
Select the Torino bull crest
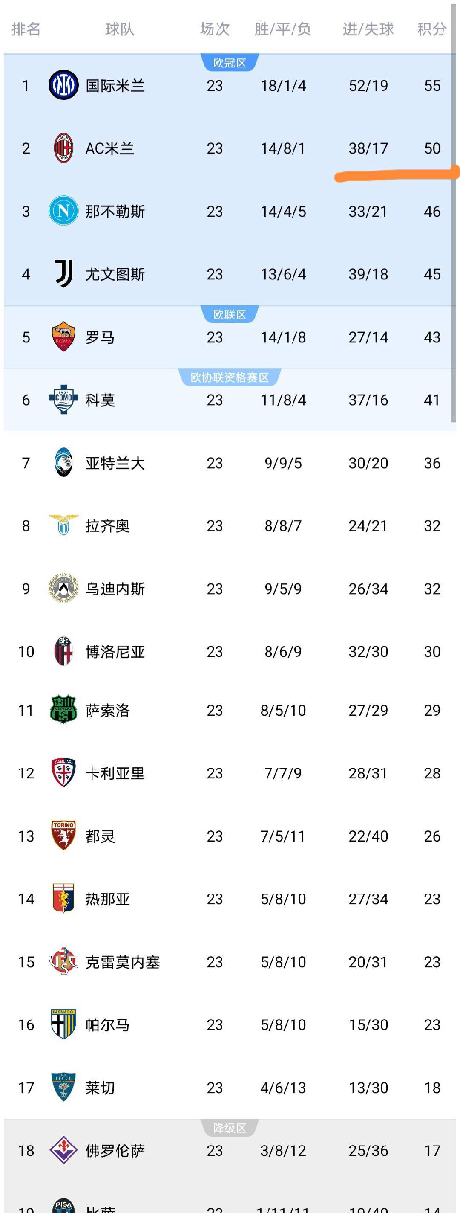[x=63, y=836]
